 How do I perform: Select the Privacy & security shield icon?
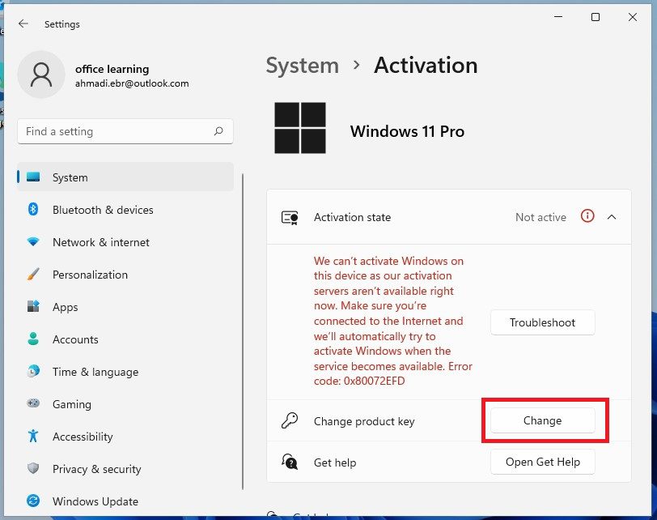(33, 469)
